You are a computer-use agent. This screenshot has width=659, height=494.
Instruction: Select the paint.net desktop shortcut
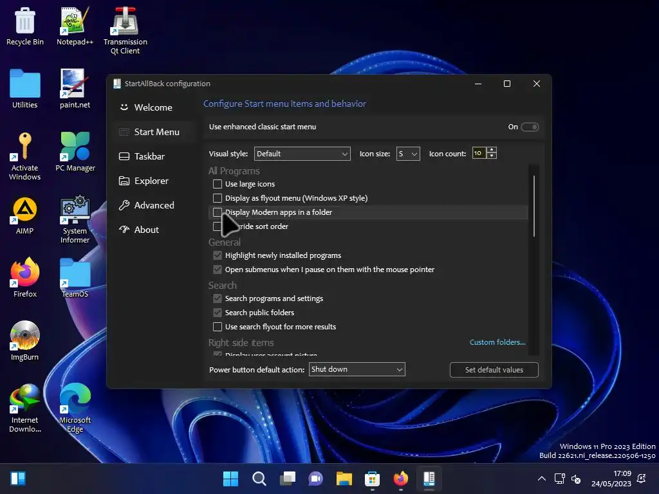pos(75,89)
